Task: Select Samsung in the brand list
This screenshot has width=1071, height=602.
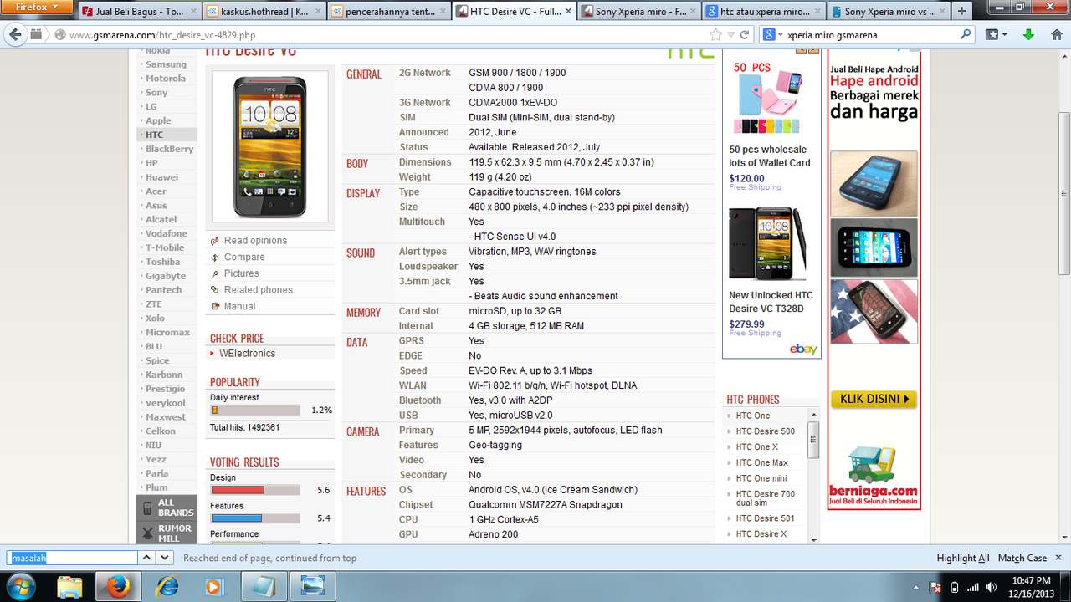Action: [167, 64]
